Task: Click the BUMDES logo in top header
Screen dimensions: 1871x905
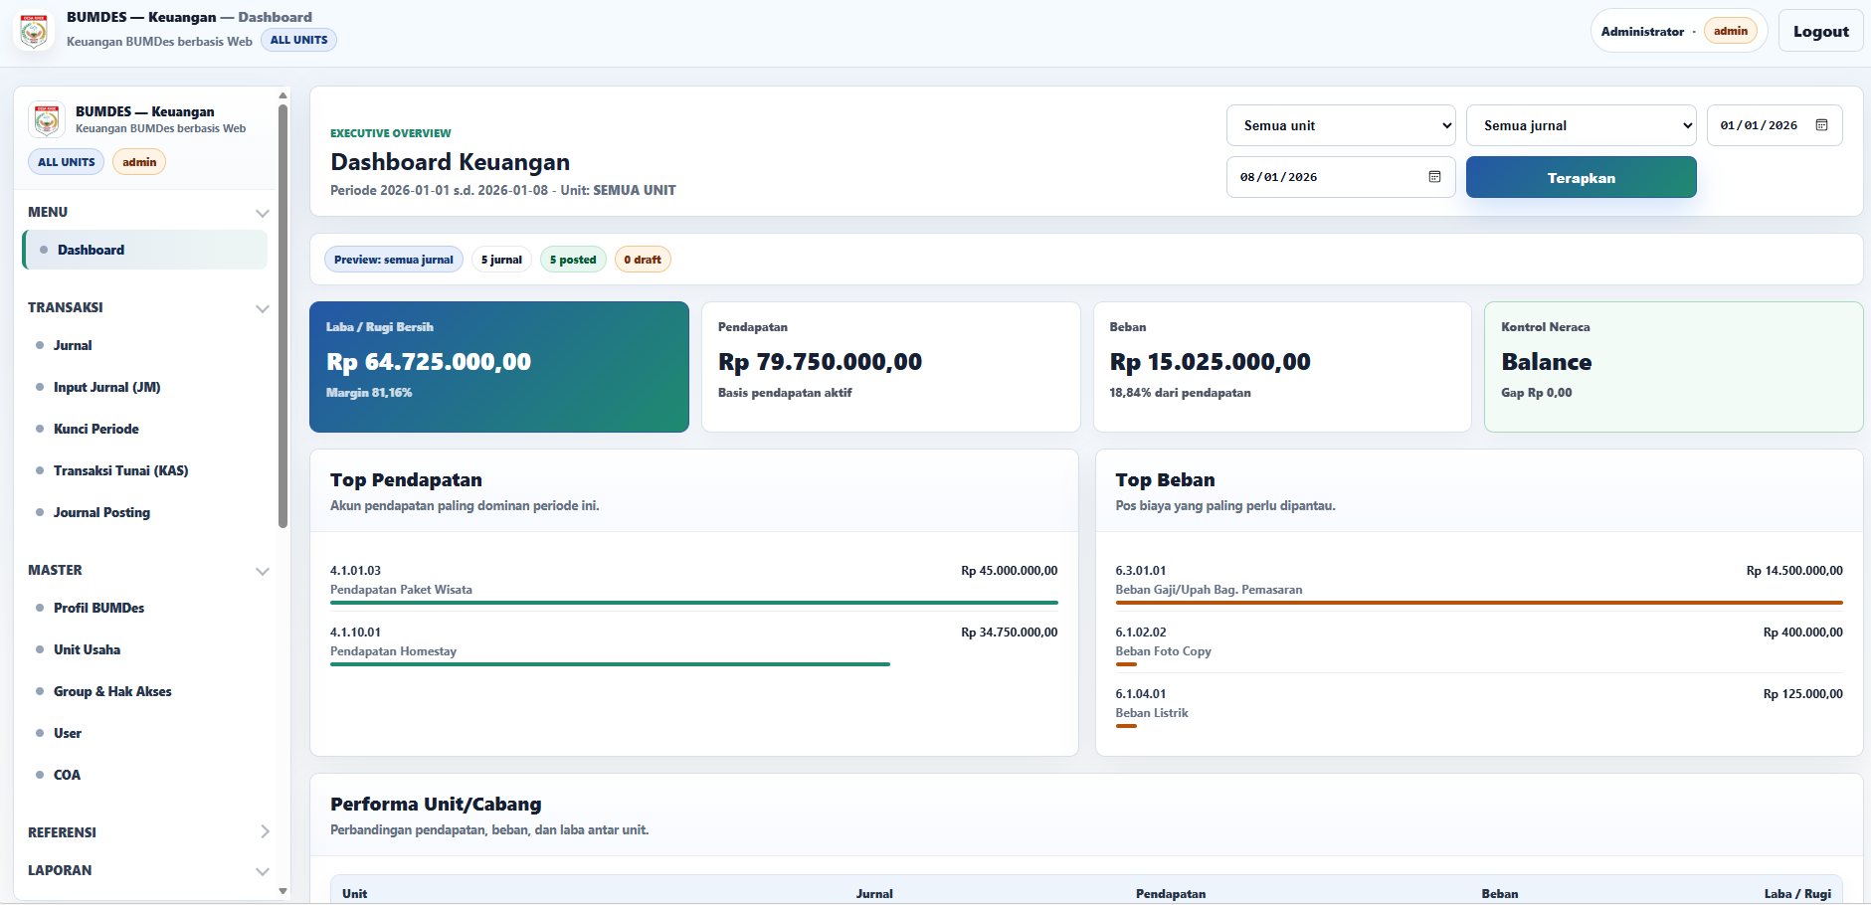Action: pyautogui.click(x=34, y=31)
